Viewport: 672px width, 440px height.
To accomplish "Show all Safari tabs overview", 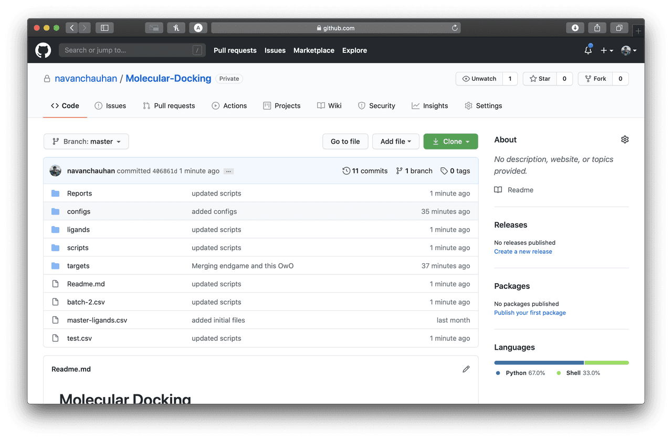I will pos(619,28).
